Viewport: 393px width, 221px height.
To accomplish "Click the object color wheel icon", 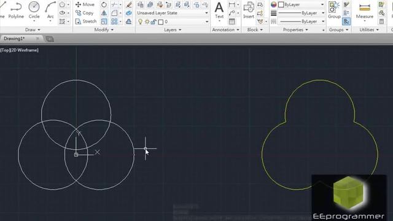I will point(273,4).
